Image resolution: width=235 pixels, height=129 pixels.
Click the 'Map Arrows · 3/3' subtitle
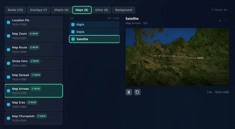tap(136, 23)
